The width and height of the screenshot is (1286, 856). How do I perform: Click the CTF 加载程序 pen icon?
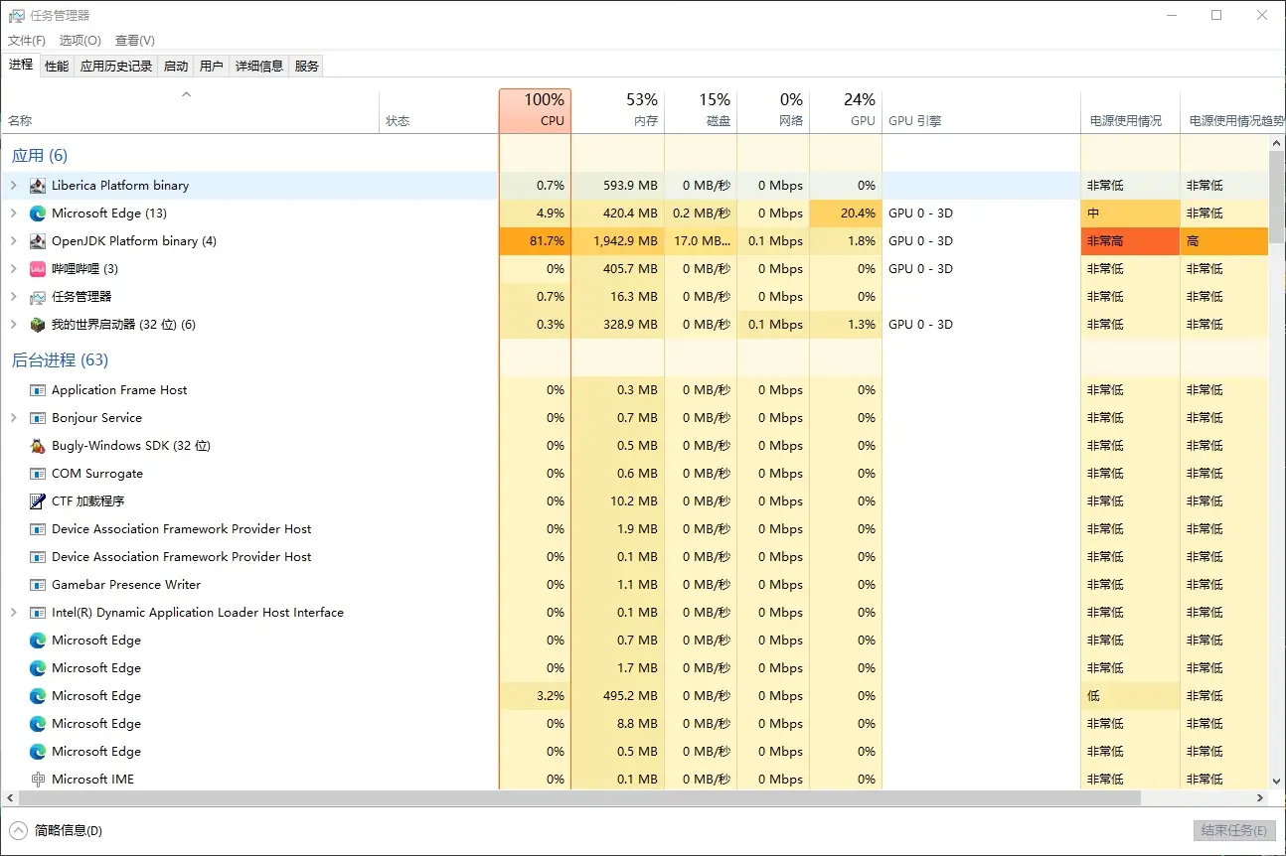coord(38,501)
